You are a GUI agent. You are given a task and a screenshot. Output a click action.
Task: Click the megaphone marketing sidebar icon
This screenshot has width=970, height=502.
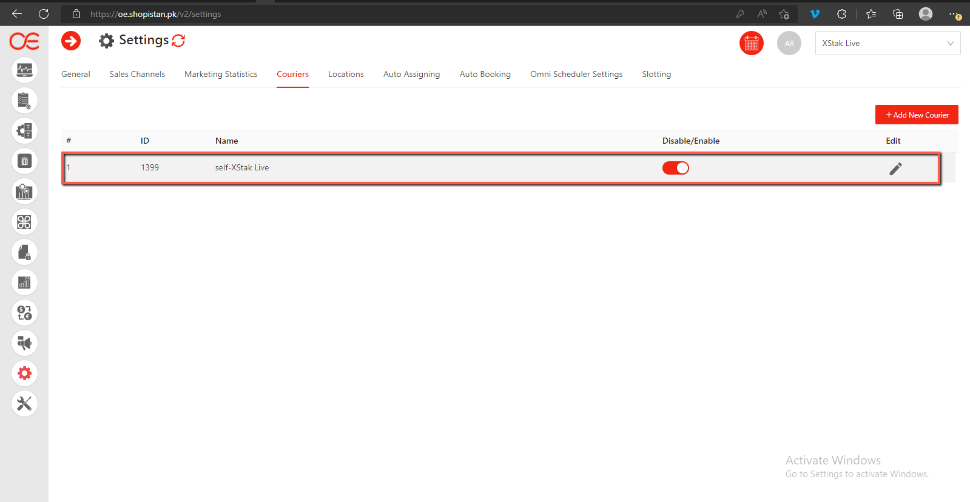tap(24, 343)
